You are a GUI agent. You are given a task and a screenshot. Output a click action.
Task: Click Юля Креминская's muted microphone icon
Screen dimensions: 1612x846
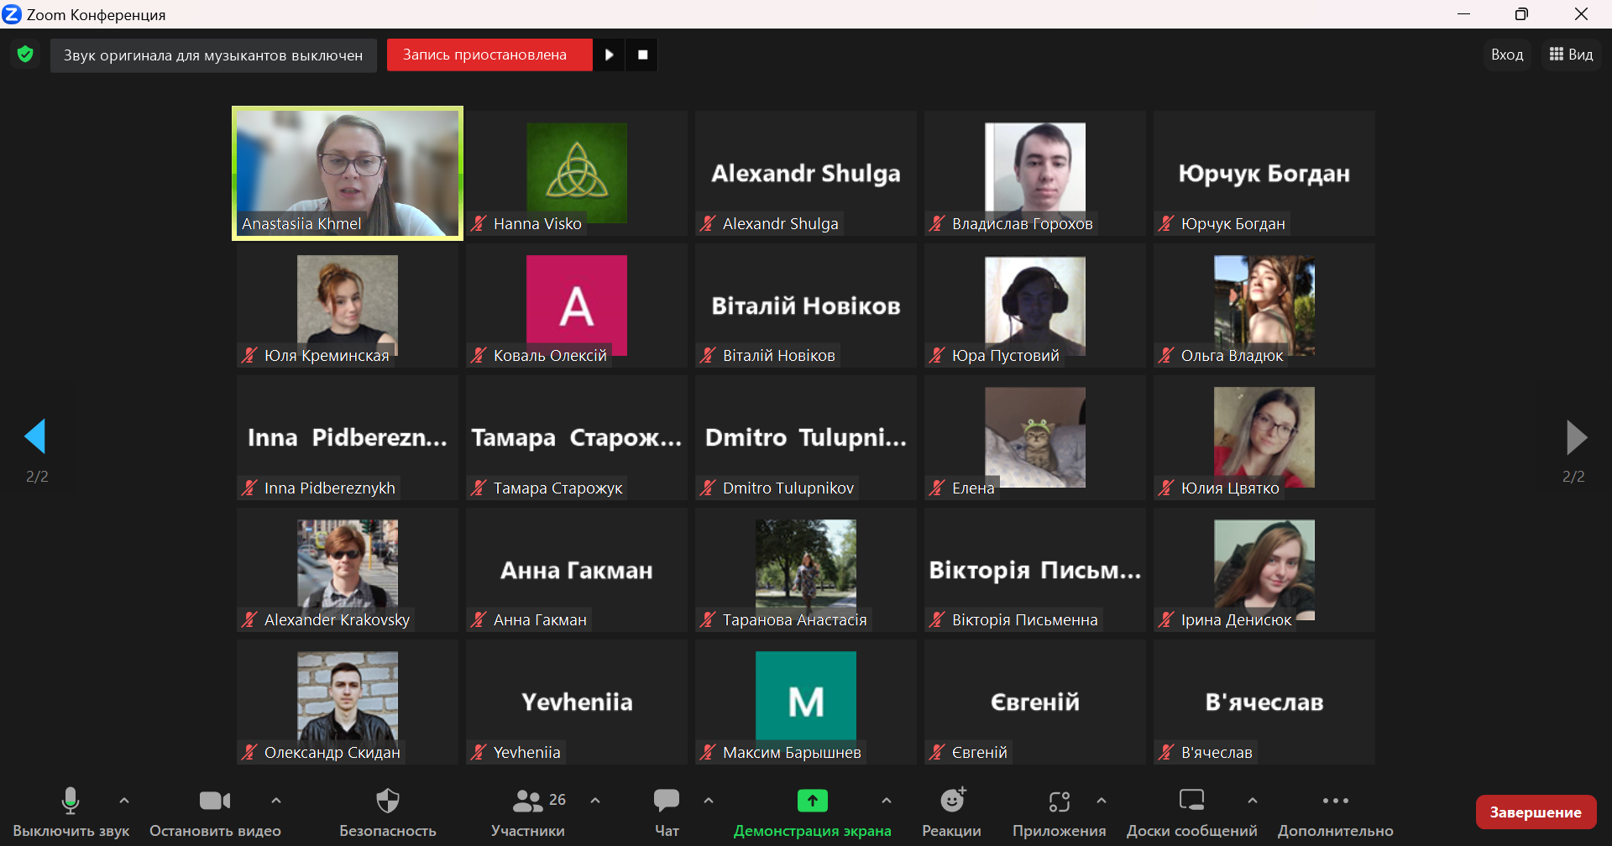click(x=249, y=355)
